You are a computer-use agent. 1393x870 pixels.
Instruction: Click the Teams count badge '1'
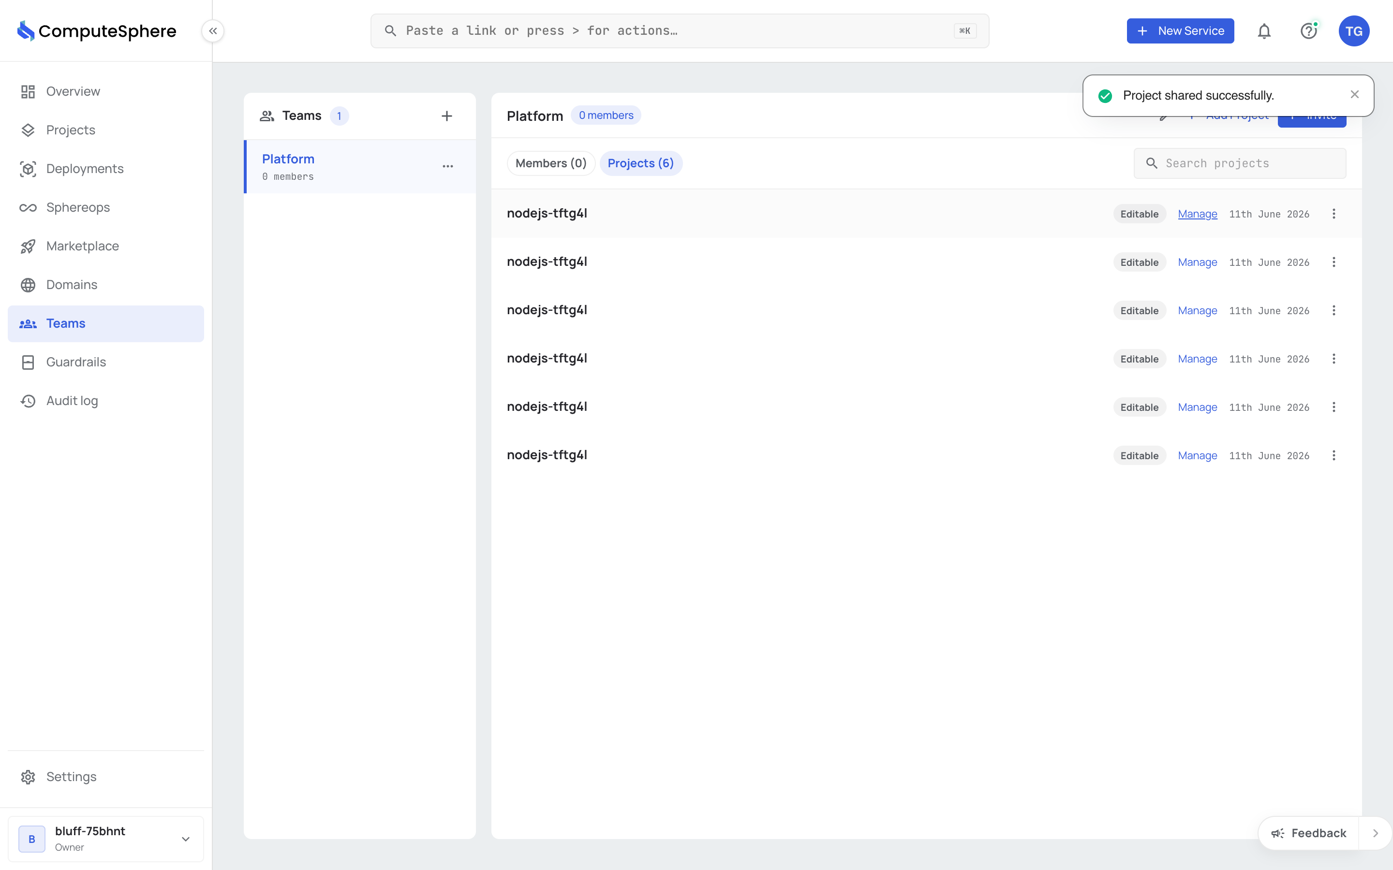(x=339, y=116)
